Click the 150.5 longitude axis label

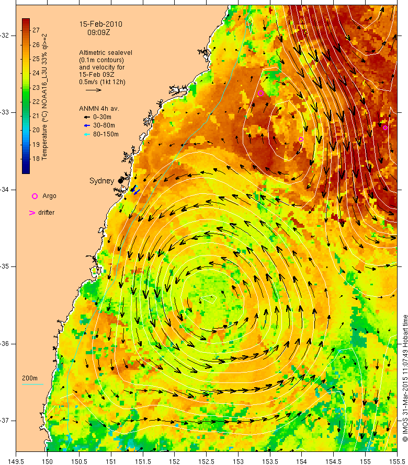click(x=80, y=461)
